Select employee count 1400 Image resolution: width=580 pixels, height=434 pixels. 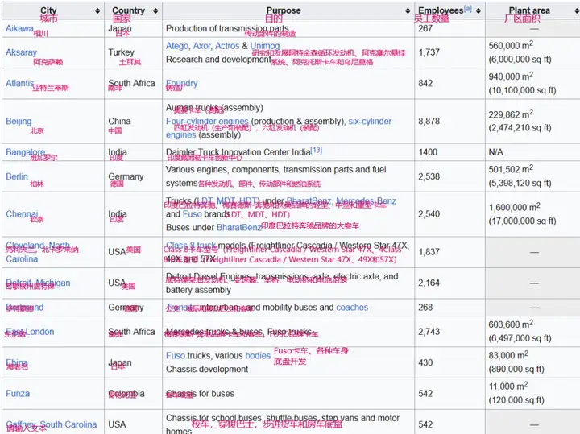[x=428, y=152]
